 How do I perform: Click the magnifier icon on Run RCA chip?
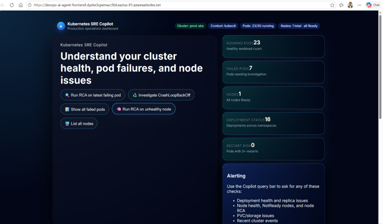67,95
